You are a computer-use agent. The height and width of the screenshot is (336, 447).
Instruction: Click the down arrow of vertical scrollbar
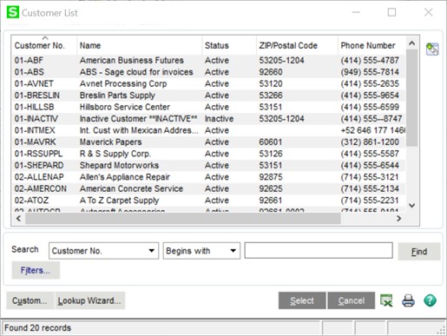coord(412,206)
